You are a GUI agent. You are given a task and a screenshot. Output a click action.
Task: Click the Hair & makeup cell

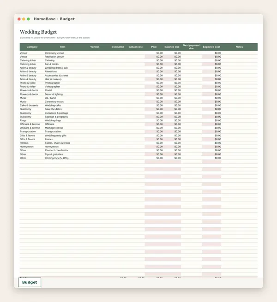click(62, 79)
